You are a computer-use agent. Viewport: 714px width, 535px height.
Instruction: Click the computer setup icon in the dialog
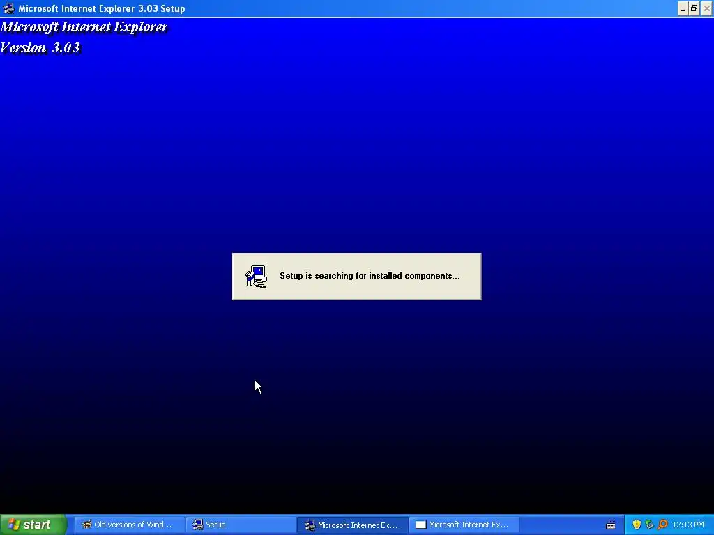click(257, 276)
